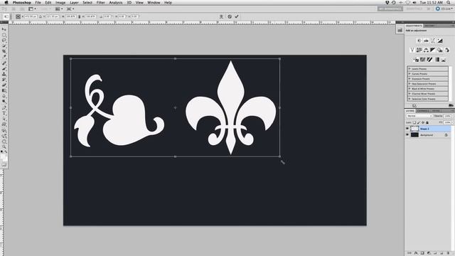Select the History Brush tool

click(4, 79)
